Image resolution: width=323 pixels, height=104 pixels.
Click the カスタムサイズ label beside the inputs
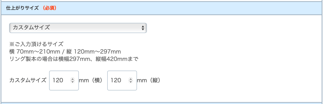coord(28,80)
